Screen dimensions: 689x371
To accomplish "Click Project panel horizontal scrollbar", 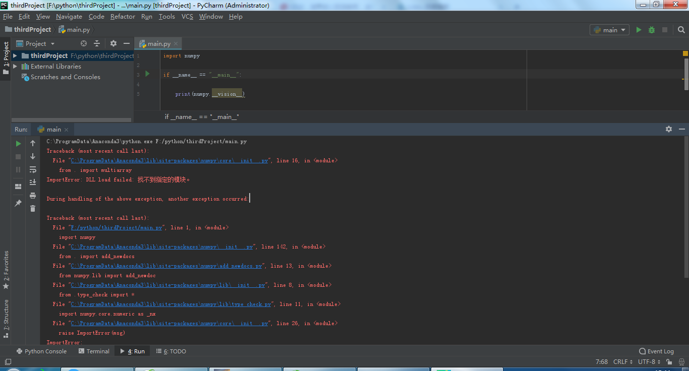I will tap(71, 120).
